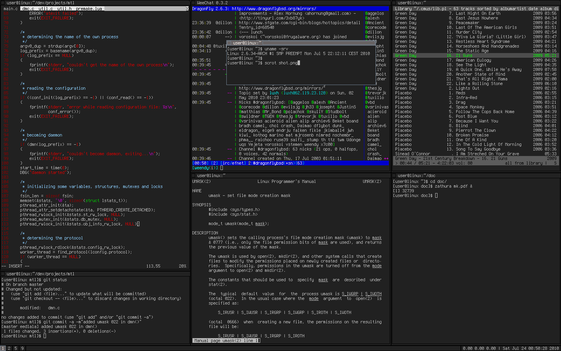Click the clock 'Sat Jul 24 00:50:28 2010'
Viewport: 561px width, 351px height.
click(x=531, y=348)
